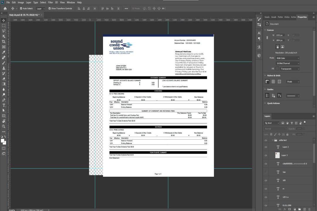Select the Clone Stamp tool
317x211 pixels.
coord(4,68)
